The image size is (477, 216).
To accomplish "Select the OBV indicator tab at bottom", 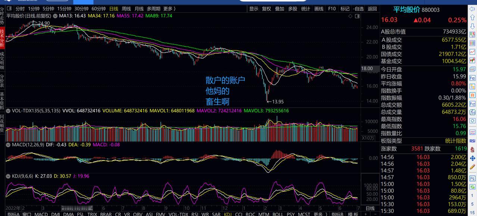I will [138, 214].
